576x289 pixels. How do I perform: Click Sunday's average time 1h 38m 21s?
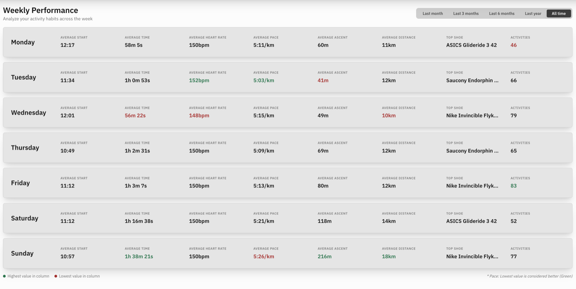pos(139,256)
